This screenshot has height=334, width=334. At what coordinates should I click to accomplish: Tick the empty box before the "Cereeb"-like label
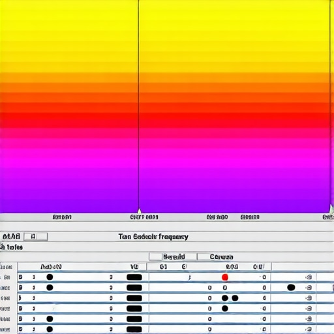pos(203,256)
